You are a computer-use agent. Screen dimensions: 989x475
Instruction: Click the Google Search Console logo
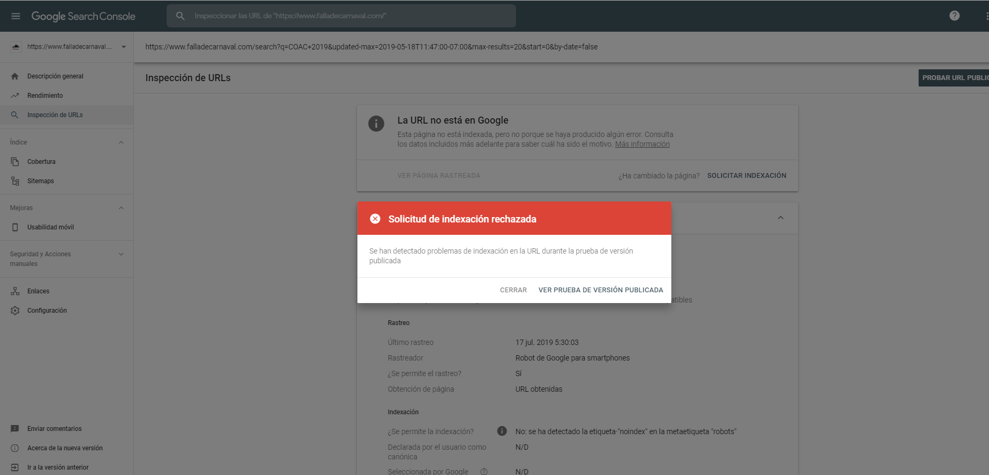coord(83,16)
